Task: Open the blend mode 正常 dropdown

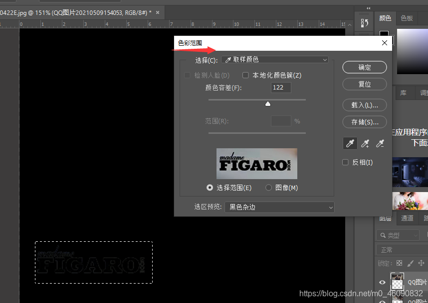Action: coord(401,250)
